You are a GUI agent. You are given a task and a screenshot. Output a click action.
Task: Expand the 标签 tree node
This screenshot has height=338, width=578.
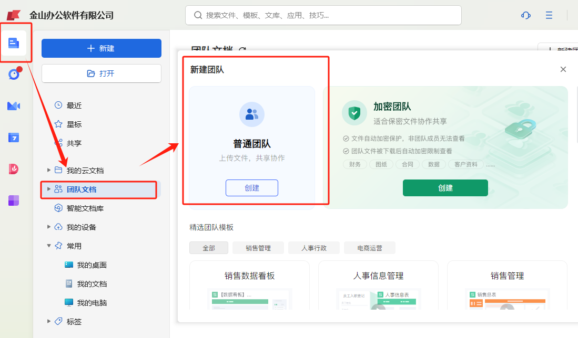tap(49, 321)
